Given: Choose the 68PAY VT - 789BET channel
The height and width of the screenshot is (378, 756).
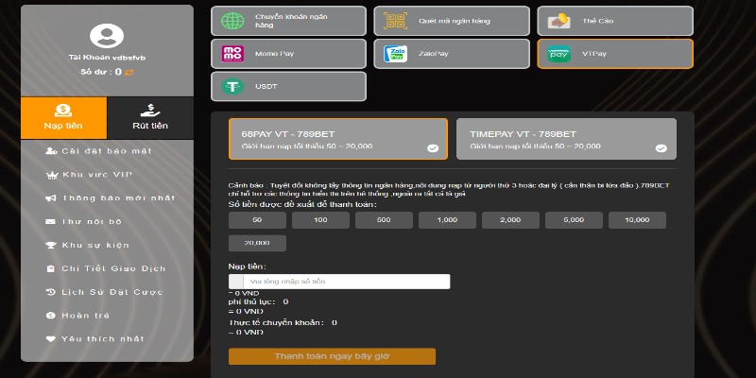Looking at the screenshot, I should point(338,139).
